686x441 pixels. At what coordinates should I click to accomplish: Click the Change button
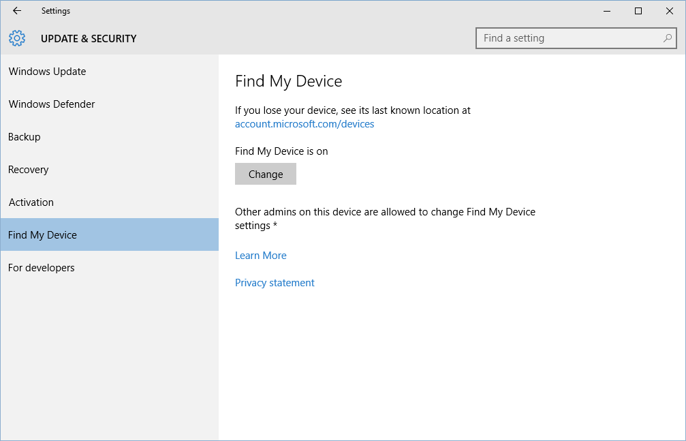266,174
